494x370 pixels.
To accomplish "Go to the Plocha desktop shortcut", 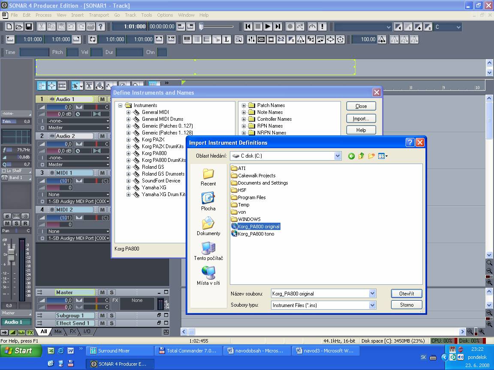I will tap(208, 202).
